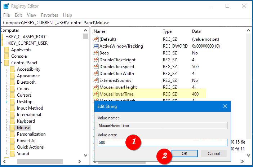Select the MouseHoverTime value name

[116, 94]
